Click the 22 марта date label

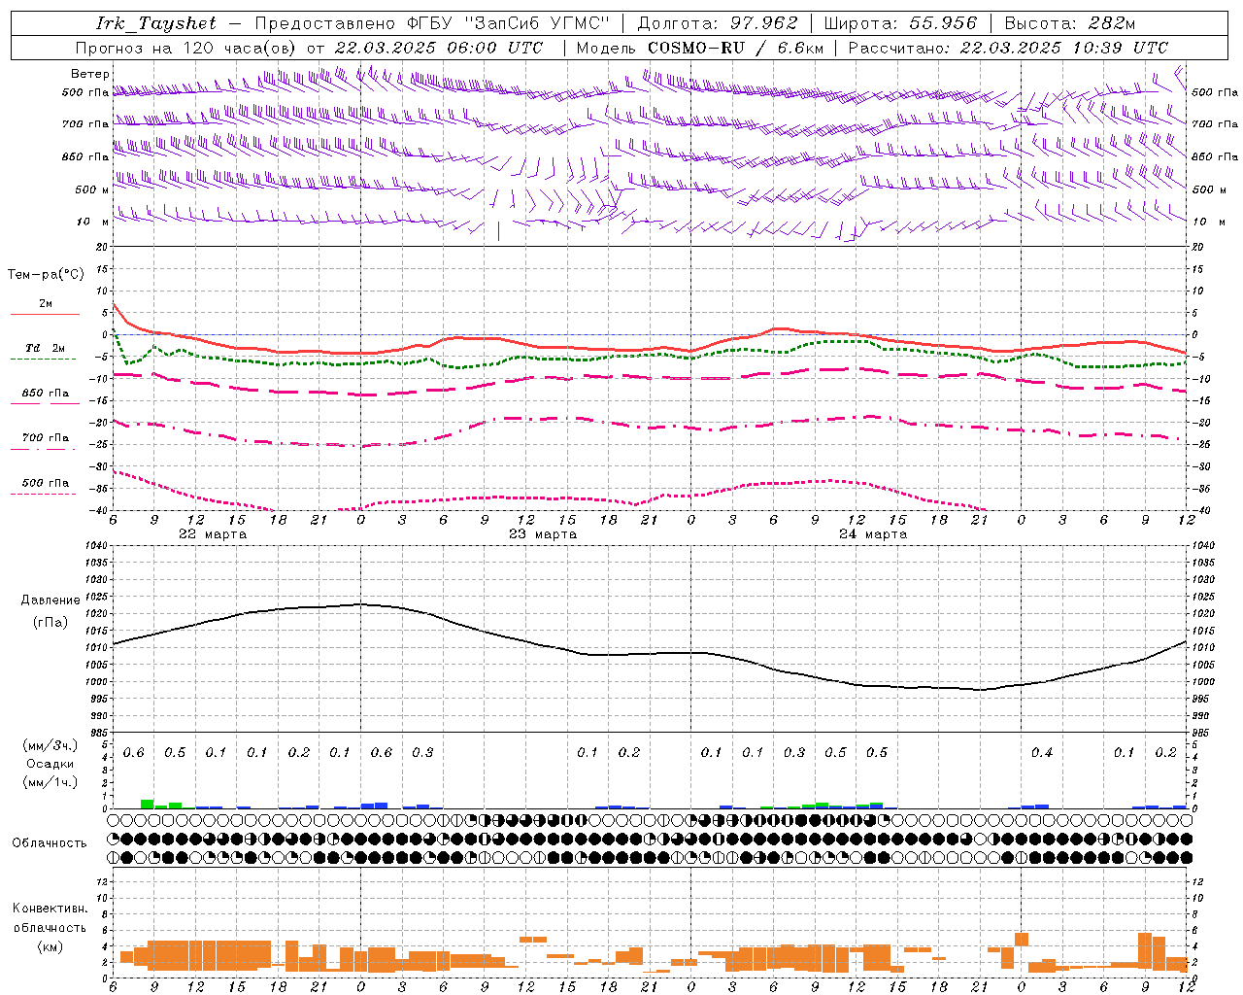[x=213, y=534]
